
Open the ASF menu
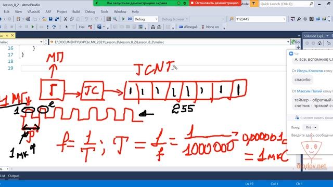pos(48,11)
